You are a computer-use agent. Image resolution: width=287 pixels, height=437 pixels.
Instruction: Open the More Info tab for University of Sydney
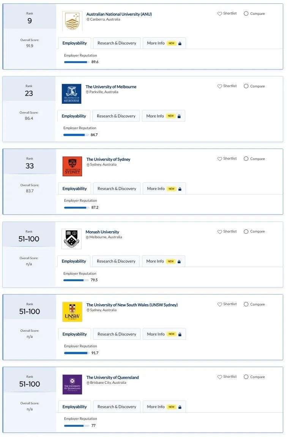tap(164, 189)
